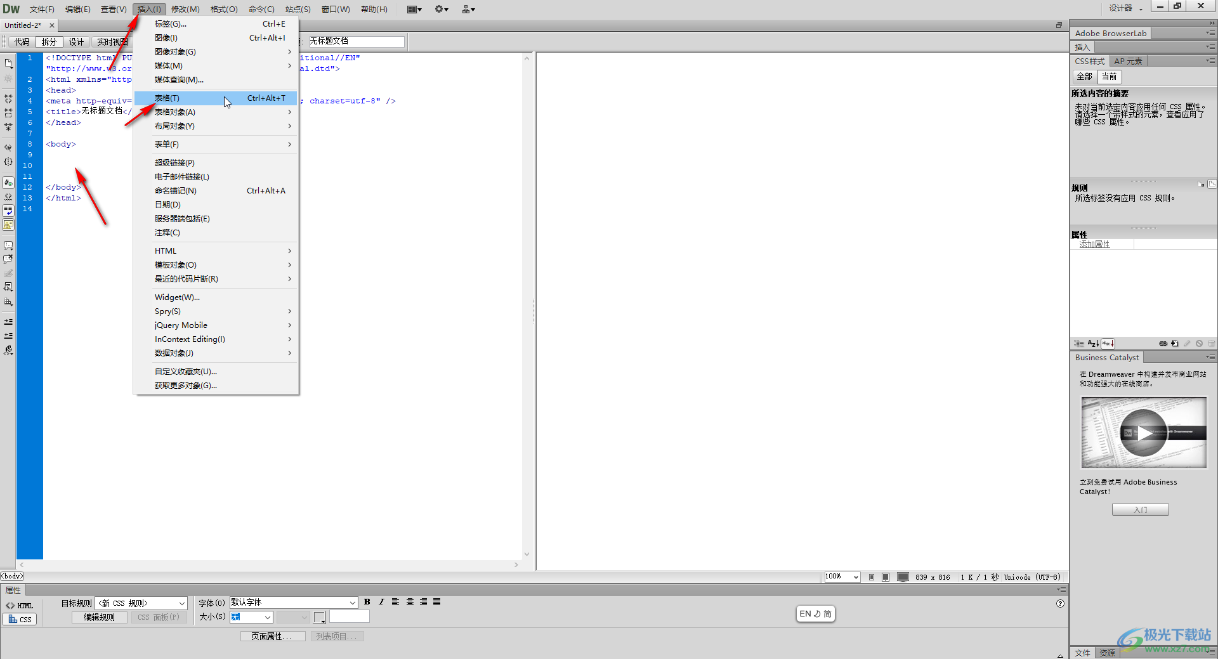Viewport: 1218px width, 659px height.
Task: Switch properties to CSS mode
Action: point(20,619)
